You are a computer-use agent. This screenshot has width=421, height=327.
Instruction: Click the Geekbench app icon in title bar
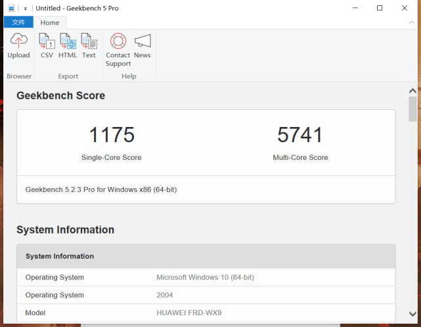tap(11, 9)
